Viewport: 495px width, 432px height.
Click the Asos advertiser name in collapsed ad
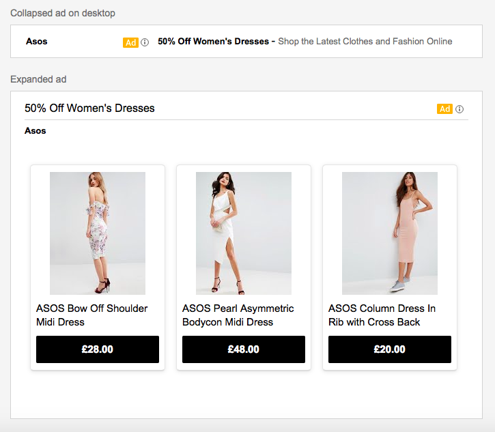click(37, 42)
